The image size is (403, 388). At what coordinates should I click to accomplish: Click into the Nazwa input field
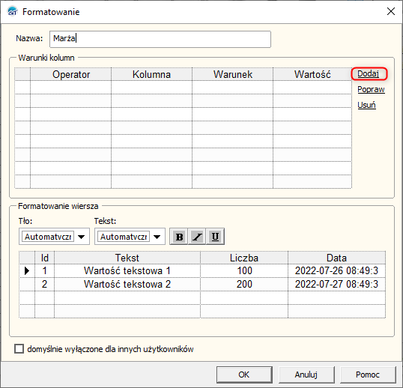(160, 39)
